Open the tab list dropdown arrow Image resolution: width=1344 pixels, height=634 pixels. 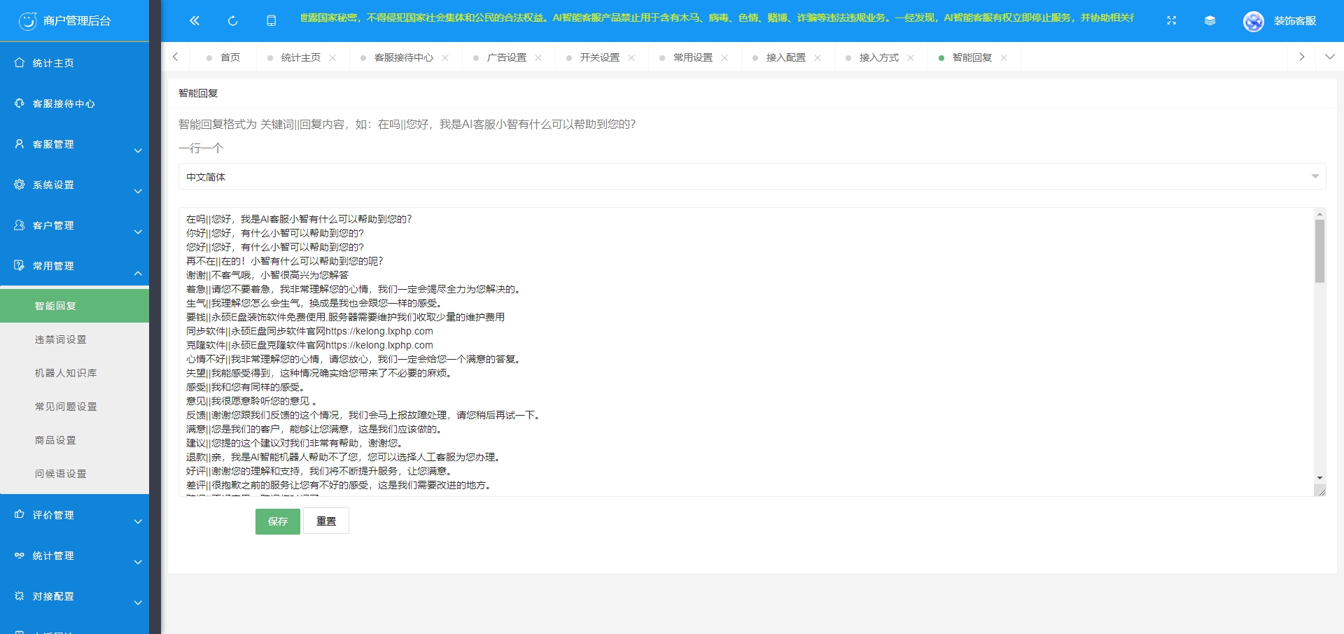click(1329, 57)
